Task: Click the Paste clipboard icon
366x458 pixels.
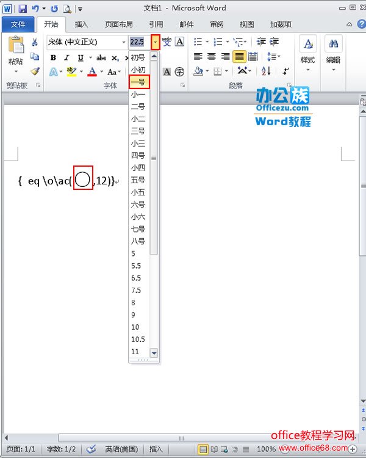Action: click(16, 45)
